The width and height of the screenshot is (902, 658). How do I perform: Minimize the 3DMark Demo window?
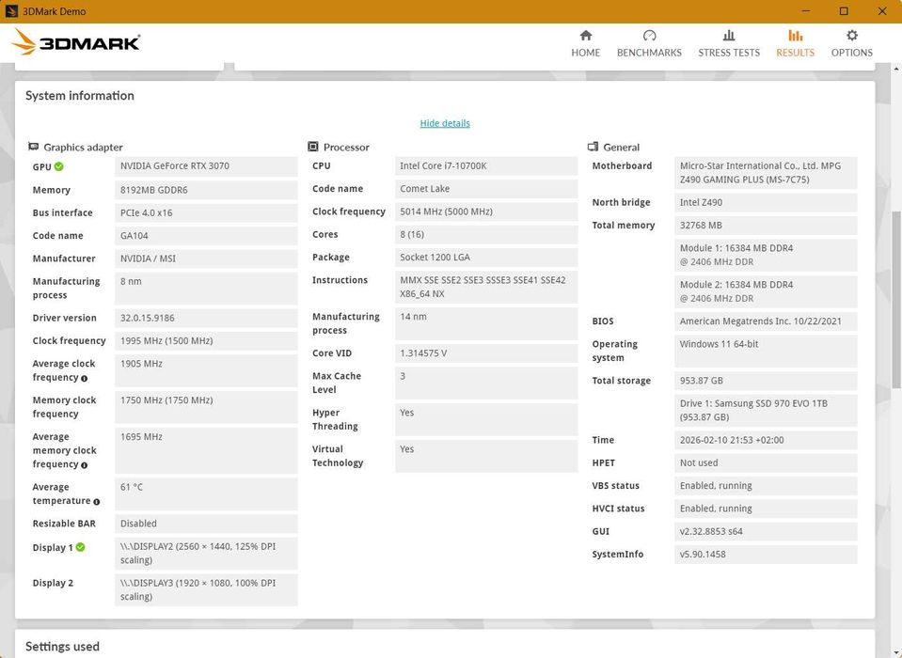[806, 11]
